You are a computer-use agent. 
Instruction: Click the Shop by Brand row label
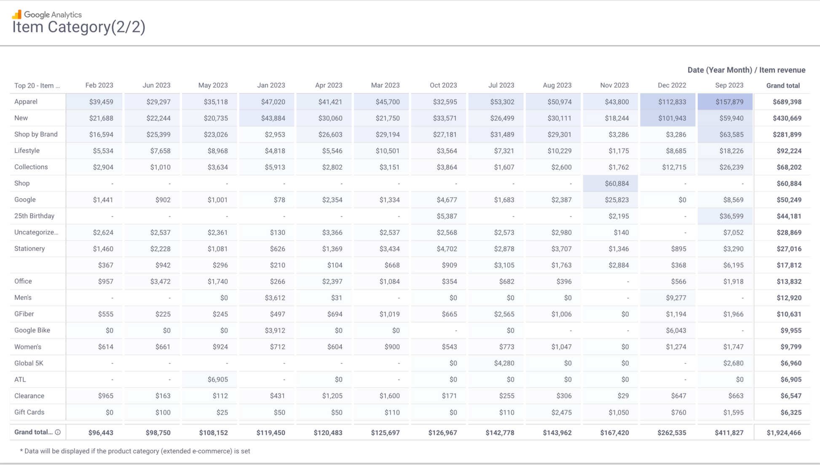point(36,134)
